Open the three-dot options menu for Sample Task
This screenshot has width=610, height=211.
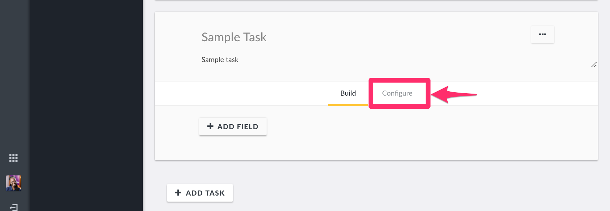[543, 35]
